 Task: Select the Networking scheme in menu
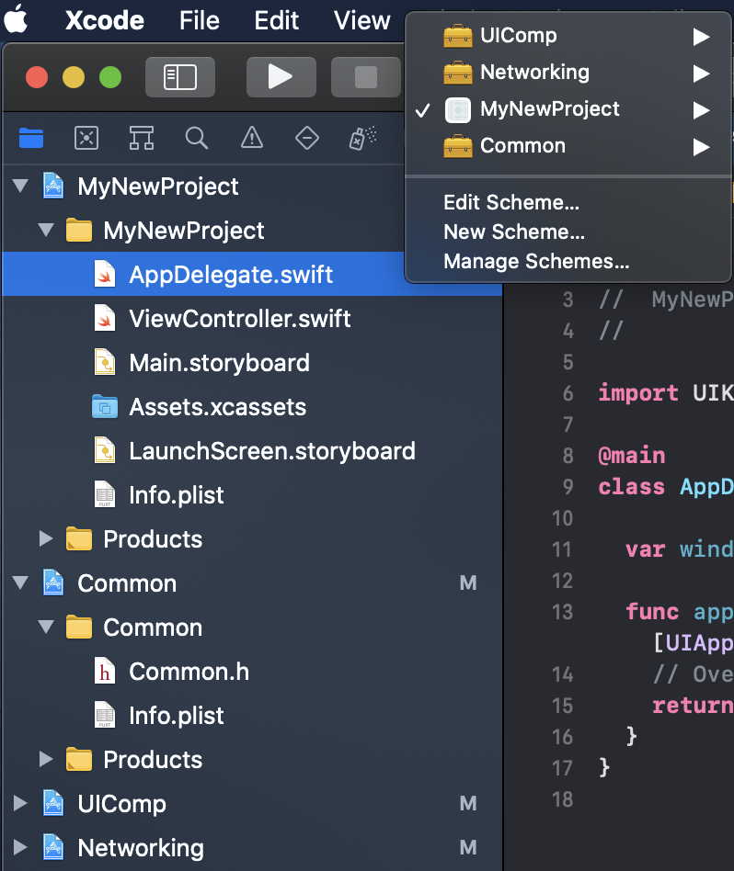[x=568, y=73]
